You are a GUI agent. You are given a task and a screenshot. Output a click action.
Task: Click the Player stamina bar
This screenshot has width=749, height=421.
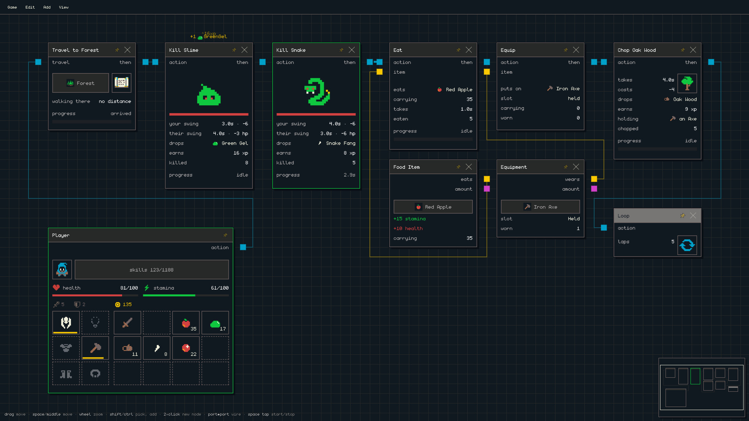[x=186, y=295]
